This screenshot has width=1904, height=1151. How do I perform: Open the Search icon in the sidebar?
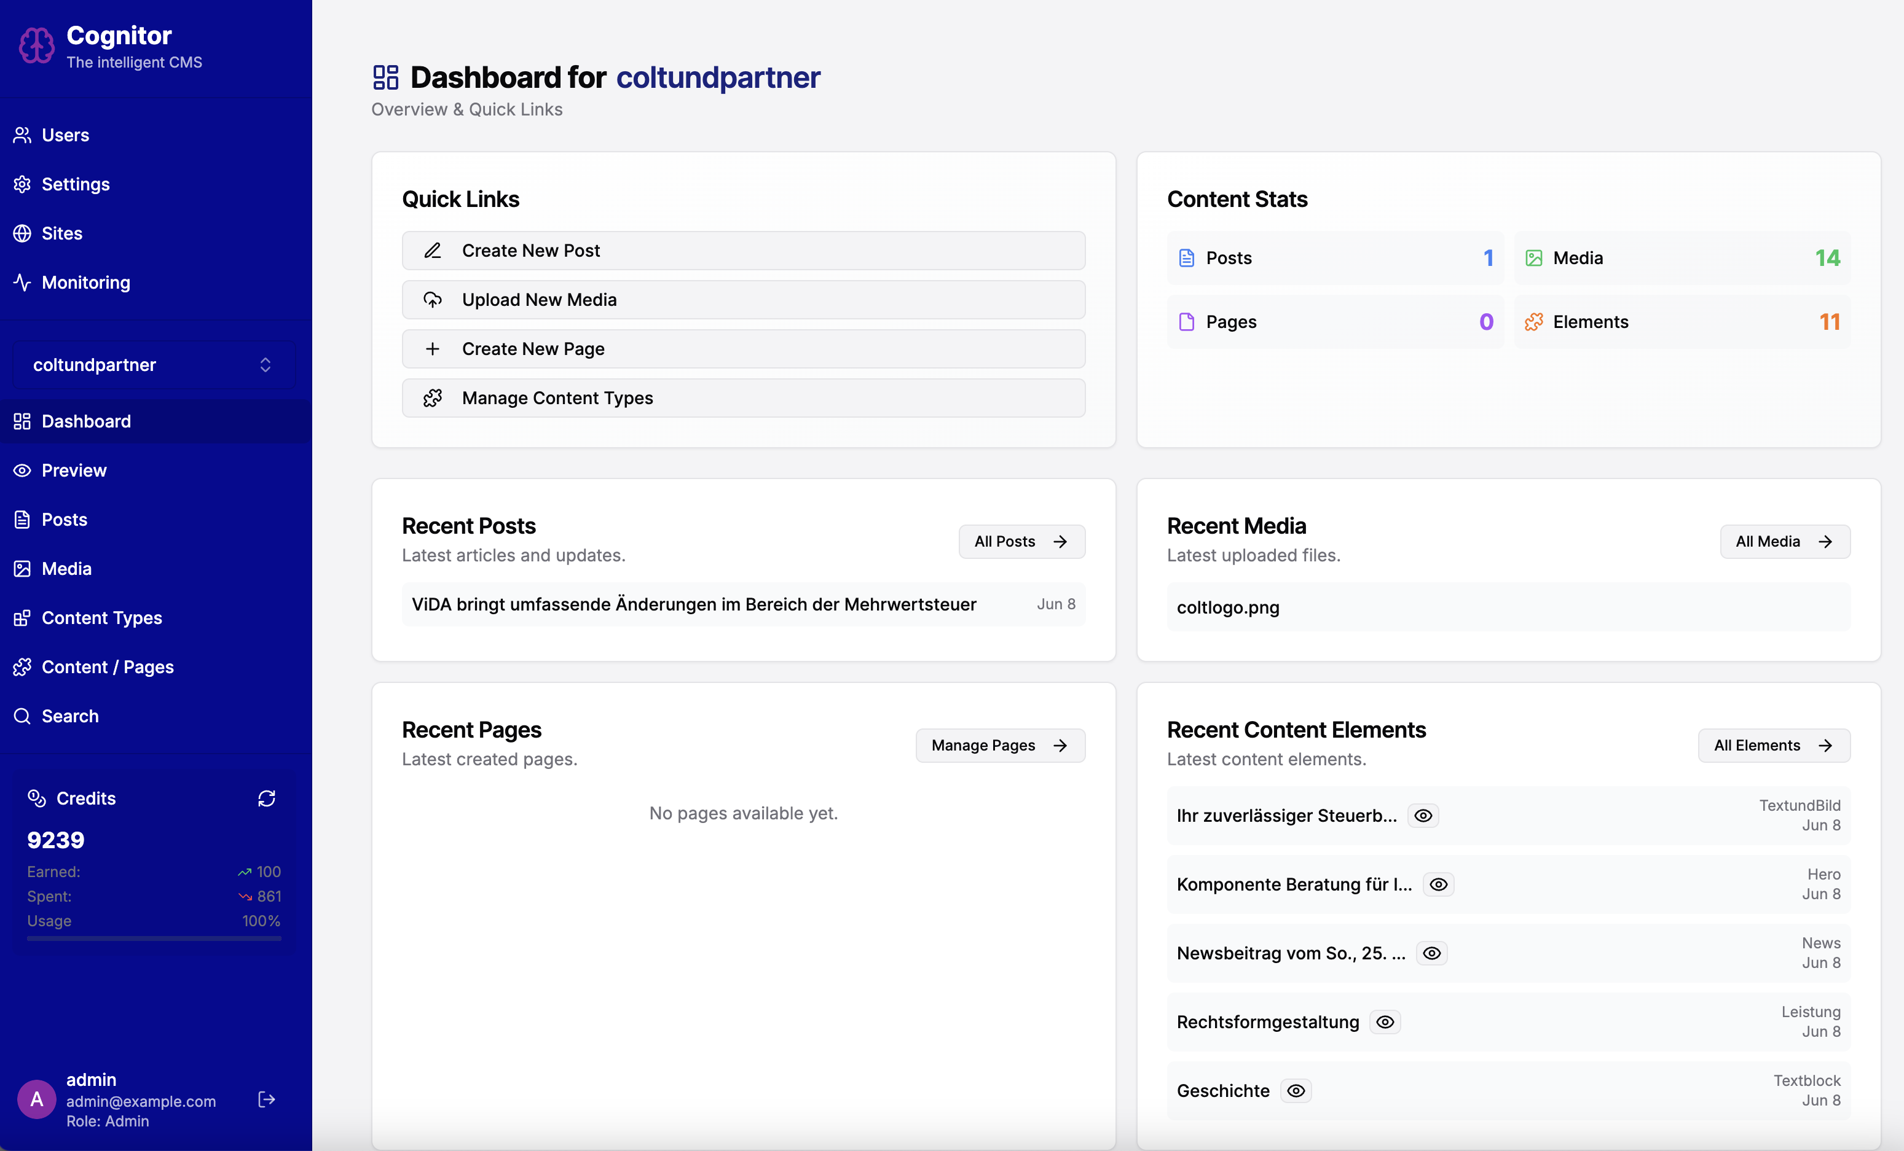(22, 716)
